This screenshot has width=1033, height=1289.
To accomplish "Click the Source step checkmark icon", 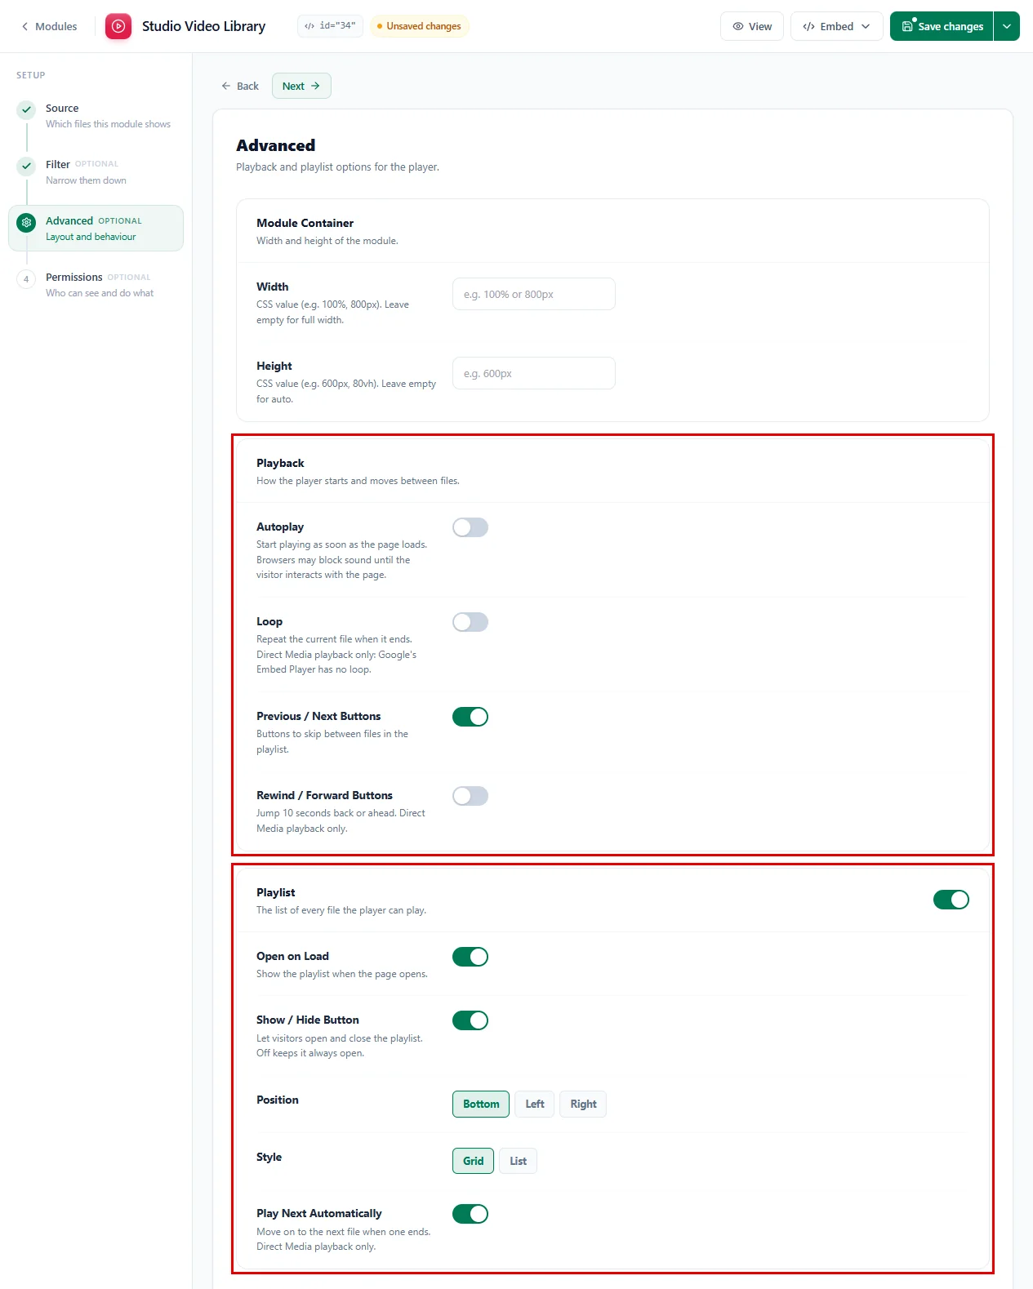I will [x=27, y=109].
